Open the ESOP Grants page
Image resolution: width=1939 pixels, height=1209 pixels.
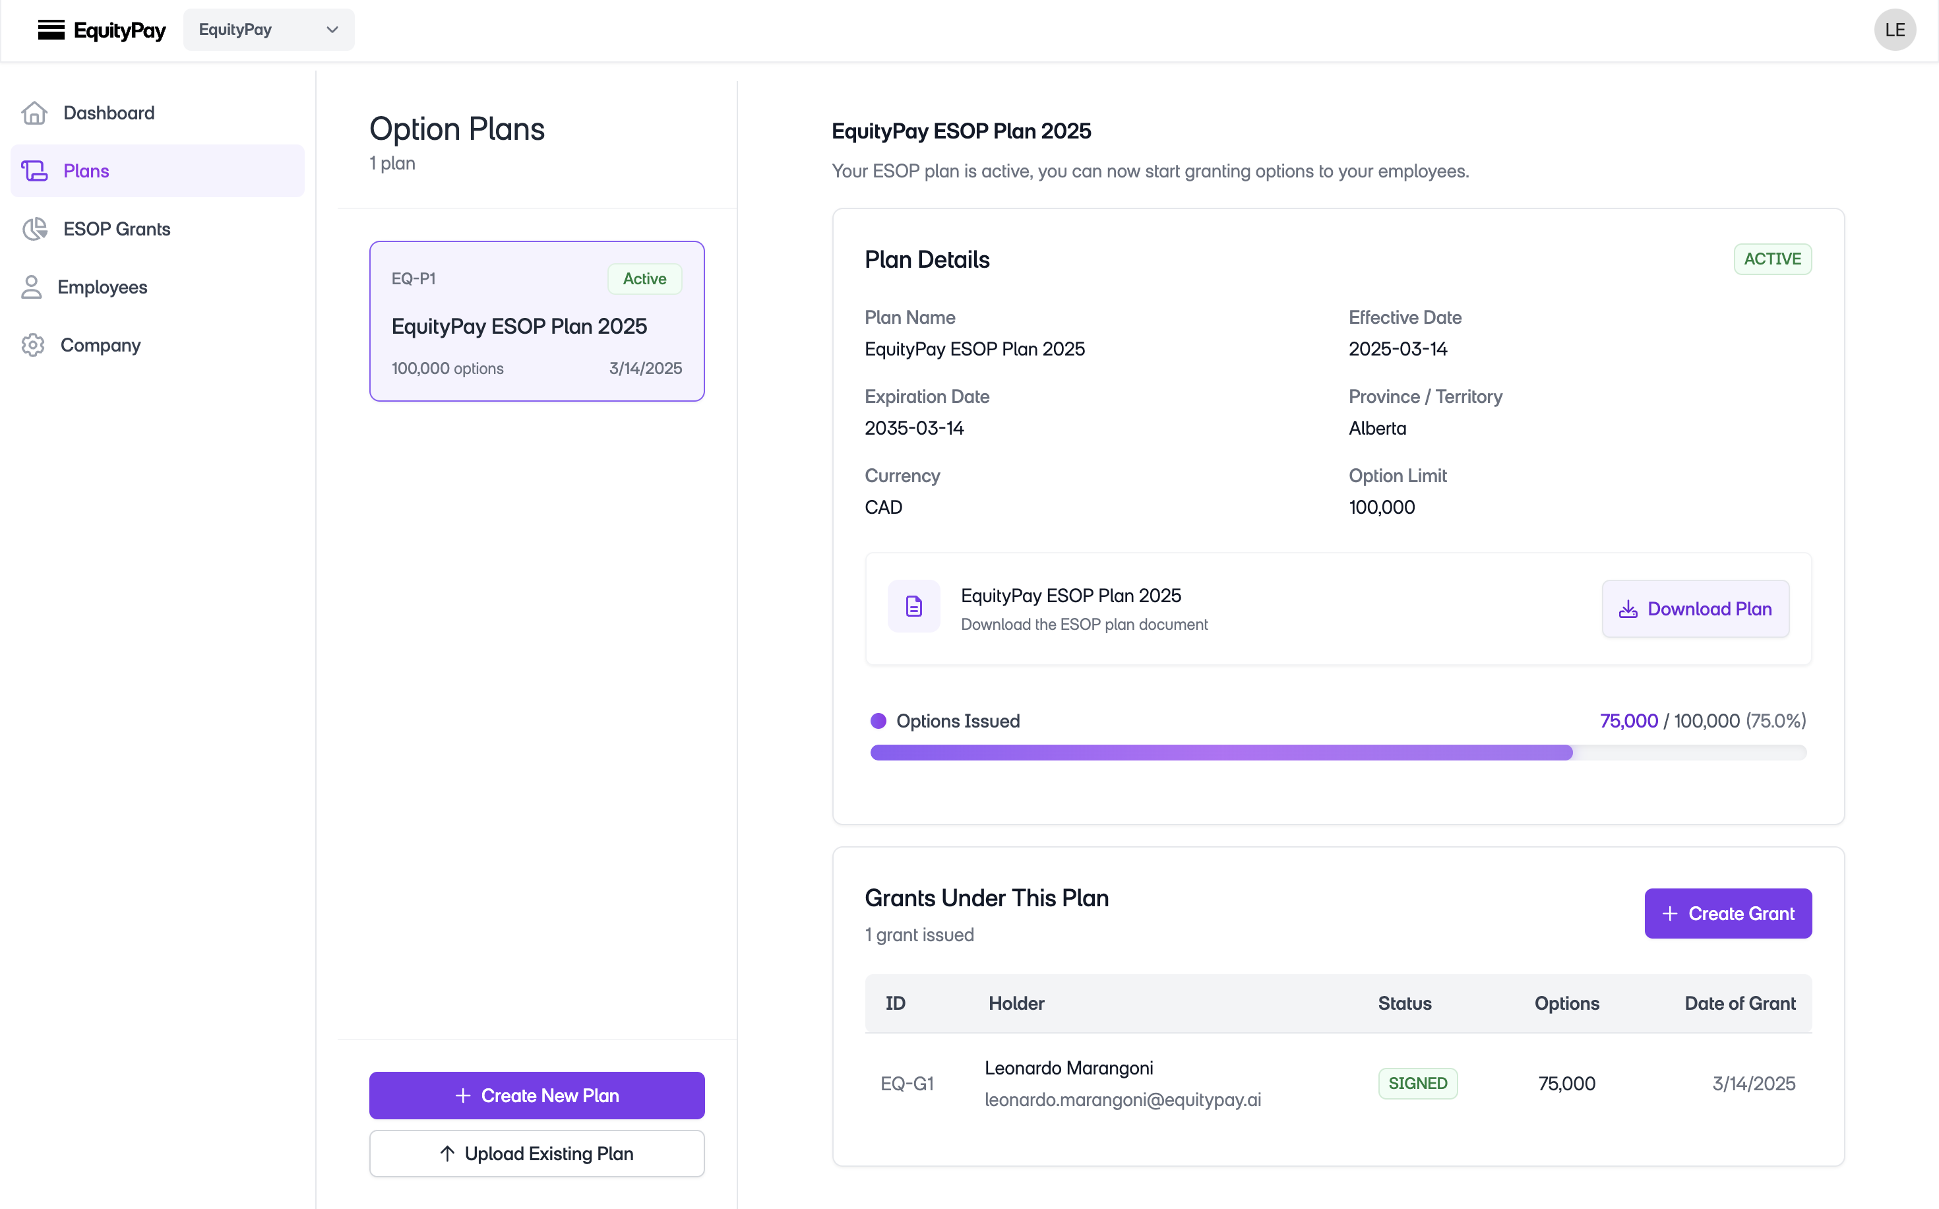tap(117, 229)
